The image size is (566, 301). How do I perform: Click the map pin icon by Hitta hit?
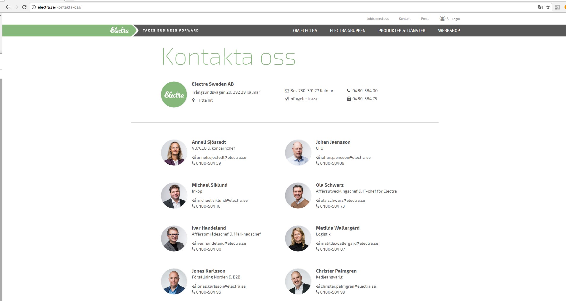[194, 100]
